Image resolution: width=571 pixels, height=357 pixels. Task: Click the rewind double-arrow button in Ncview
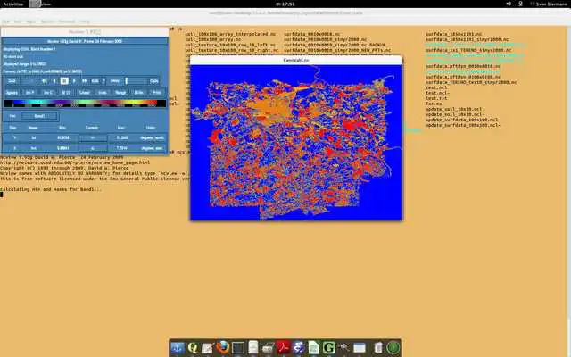coord(45,81)
